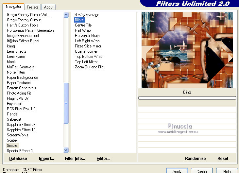Image resolution: width=239 pixels, height=173 pixels.
Task: Choose the Half Wrap filter
Action: (x=83, y=30)
